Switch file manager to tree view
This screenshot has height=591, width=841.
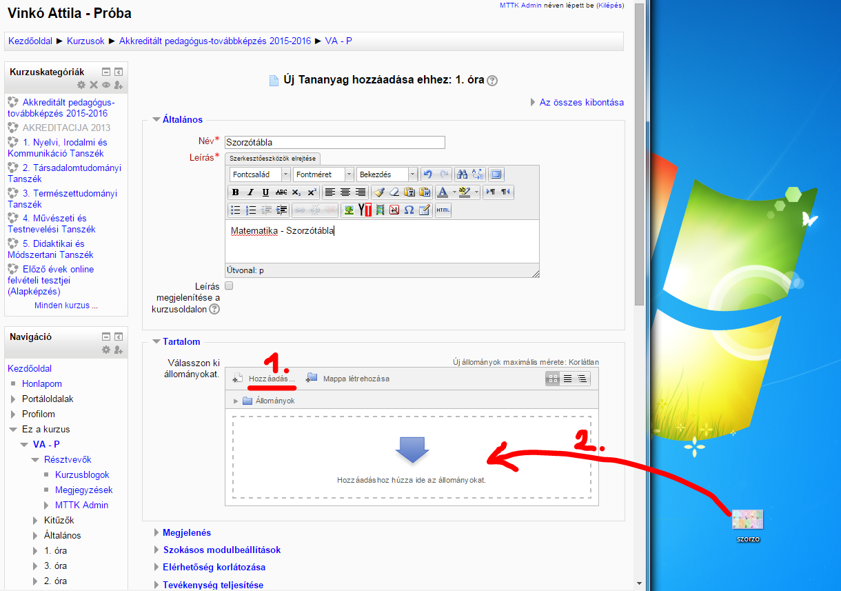(582, 379)
